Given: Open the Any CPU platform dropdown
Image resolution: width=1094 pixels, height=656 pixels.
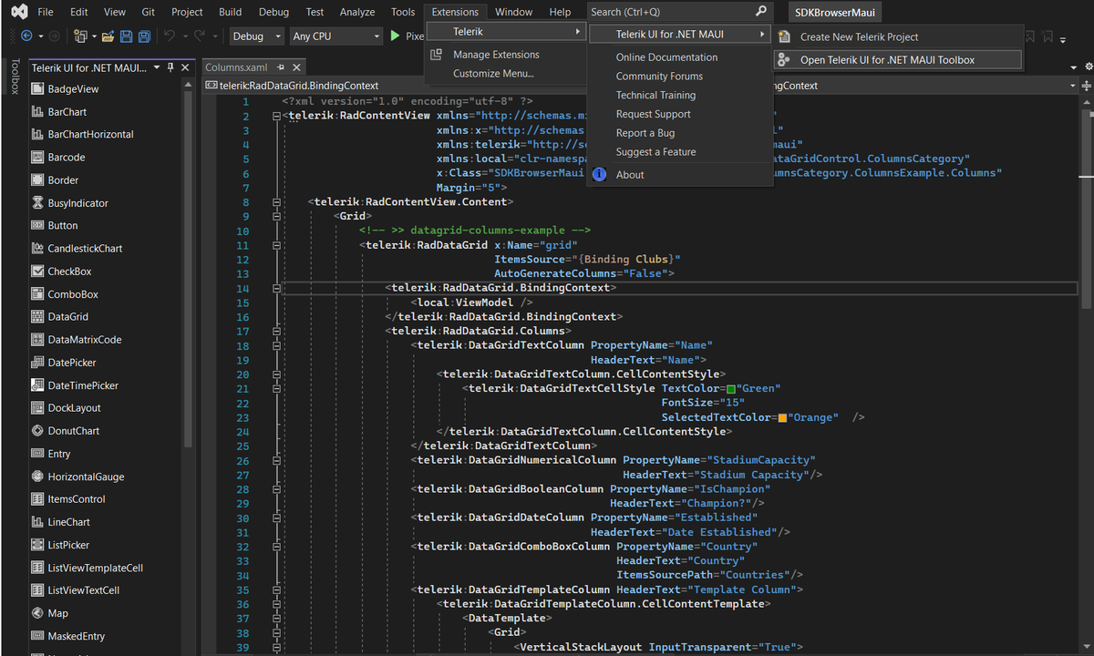Looking at the screenshot, I should pos(335,36).
